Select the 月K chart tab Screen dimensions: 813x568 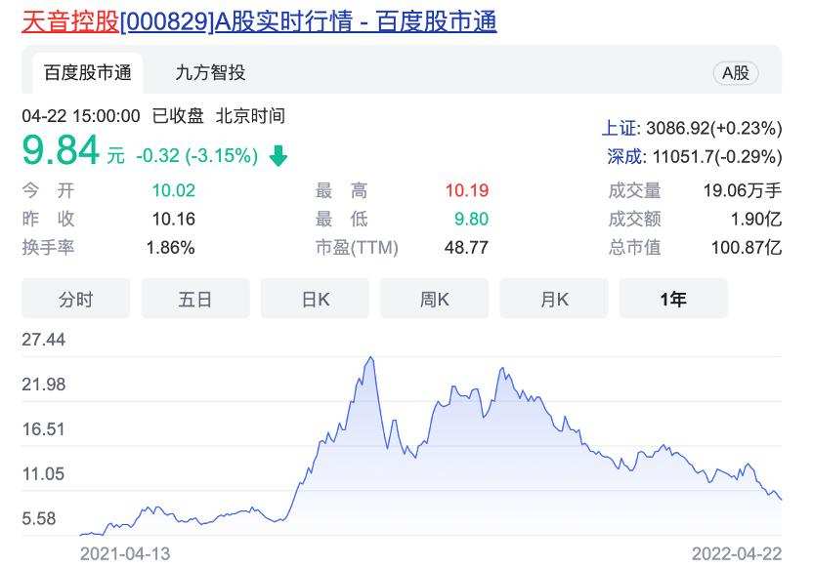point(554,300)
